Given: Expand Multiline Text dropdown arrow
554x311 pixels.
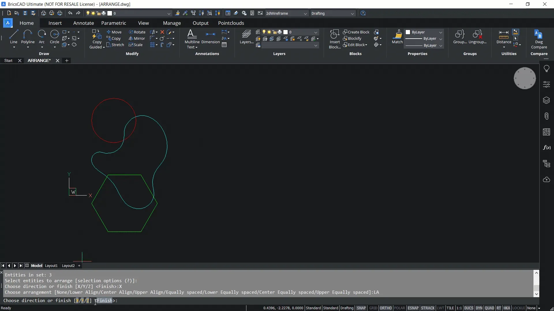Looking at the screenshot, I should (x=196, y=47).
